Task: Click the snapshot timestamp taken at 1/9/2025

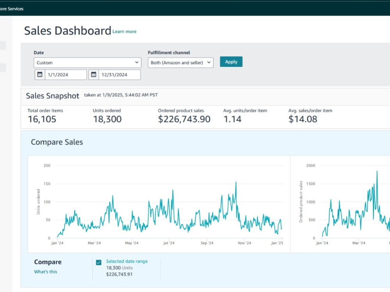Action: point(121,95)
